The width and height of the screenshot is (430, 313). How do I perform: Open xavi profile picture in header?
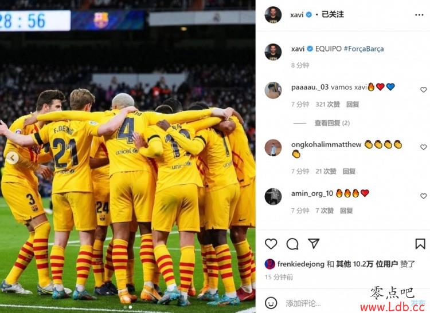(x=273, y=15)
